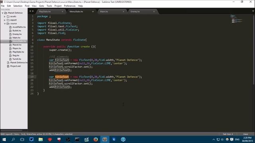Screen dimensions: 255x143
Task: Show hidden system tray icons chevron
Action: [x=214, y=139]
